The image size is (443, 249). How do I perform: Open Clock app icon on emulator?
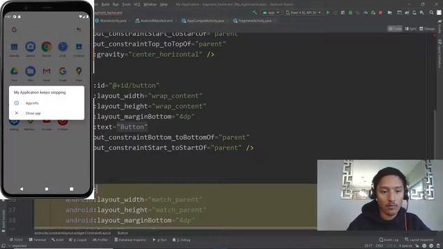[x=63, y=46]
